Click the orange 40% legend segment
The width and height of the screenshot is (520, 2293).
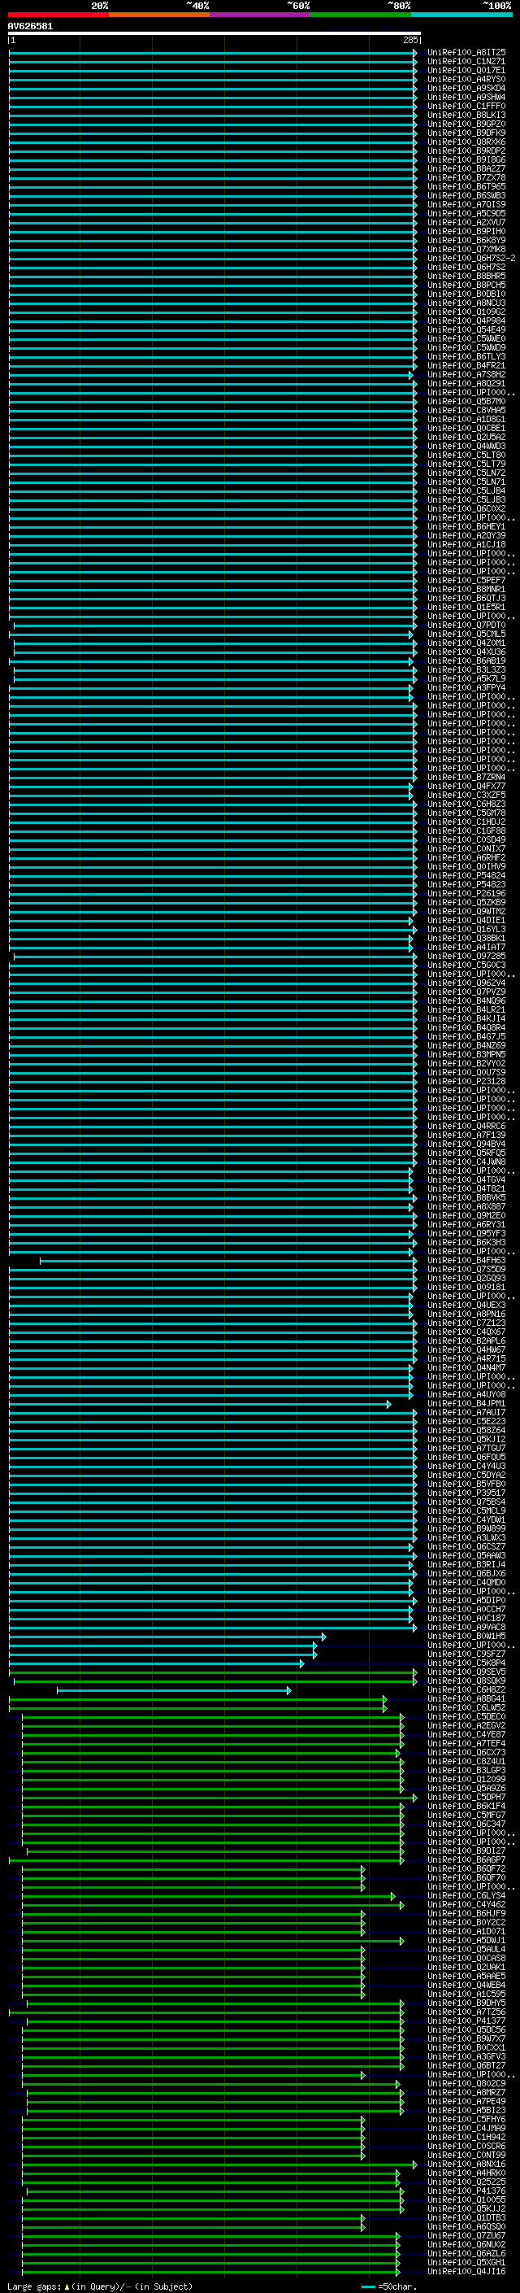(x=159, y=15)
